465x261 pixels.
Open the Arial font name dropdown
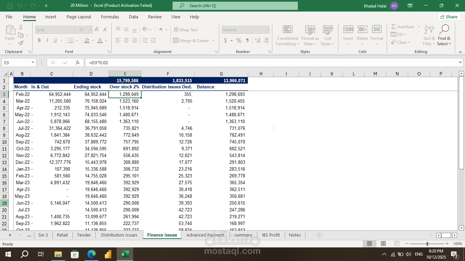point(75,30)
